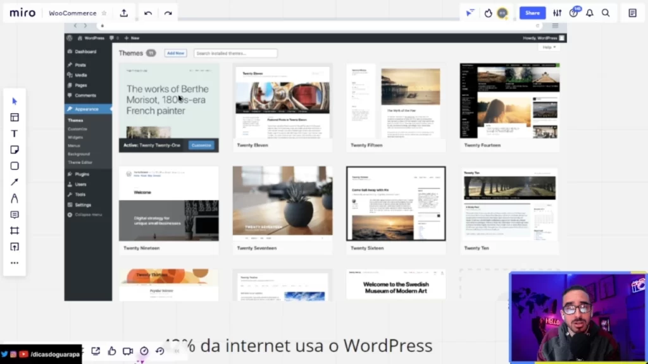Click the WooCommerce board title

coord(73,13)
